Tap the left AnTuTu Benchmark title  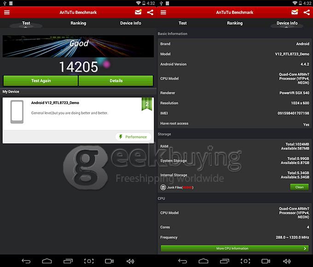(78, 12)
